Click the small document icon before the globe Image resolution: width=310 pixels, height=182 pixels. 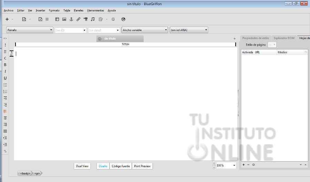point(113,19)
